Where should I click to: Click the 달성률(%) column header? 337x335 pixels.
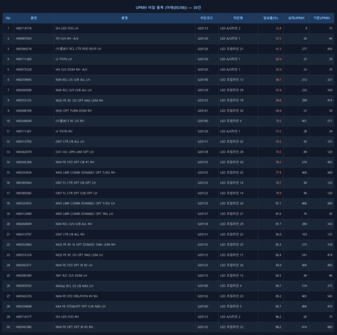pos(270,18)
